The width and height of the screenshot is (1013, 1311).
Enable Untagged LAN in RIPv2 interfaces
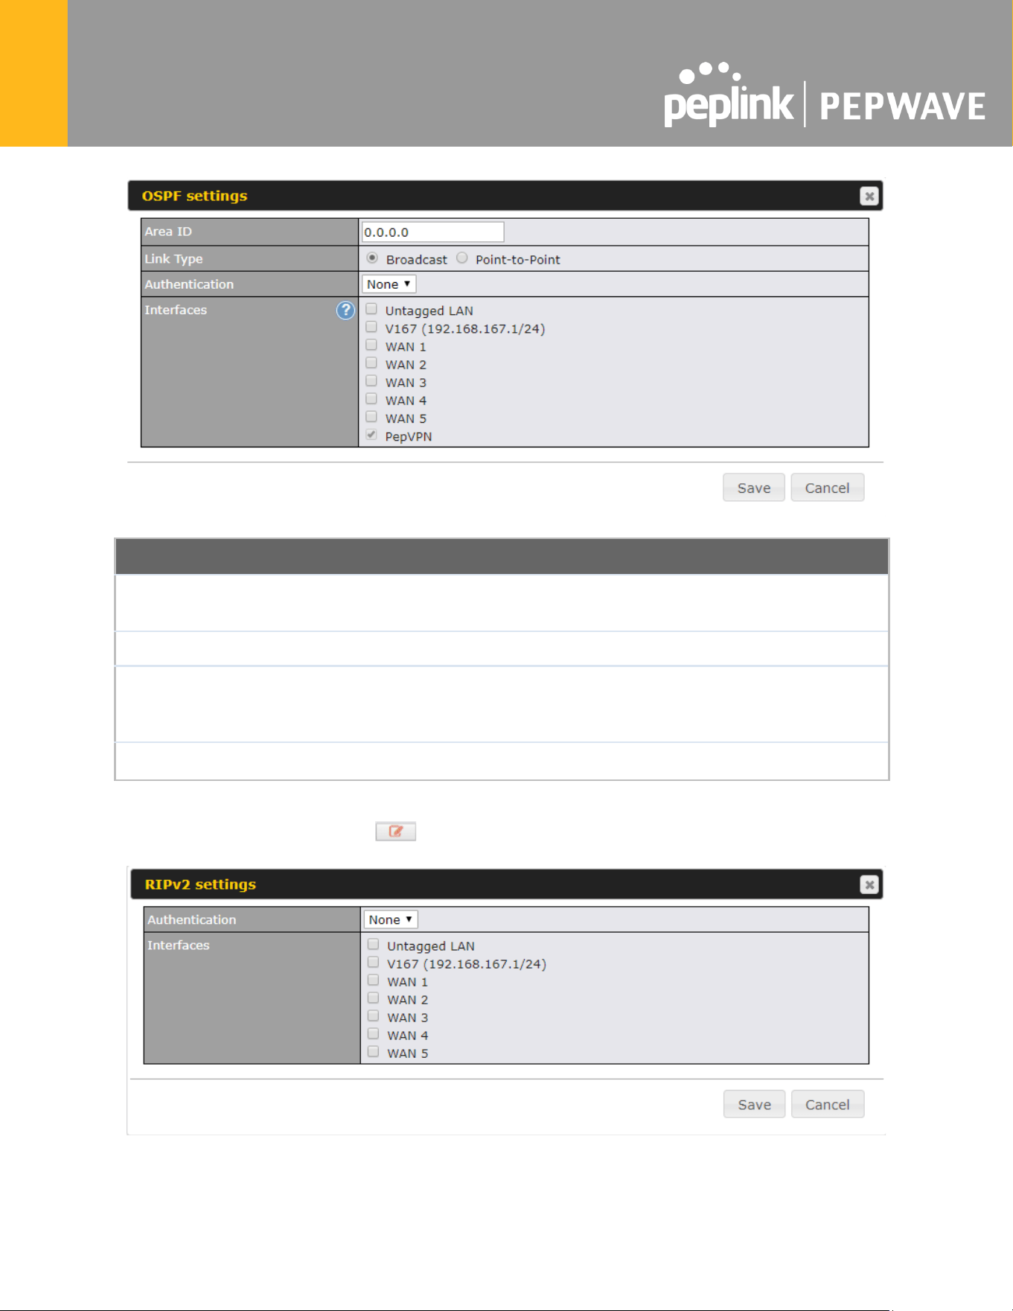(x=374, y=944)
